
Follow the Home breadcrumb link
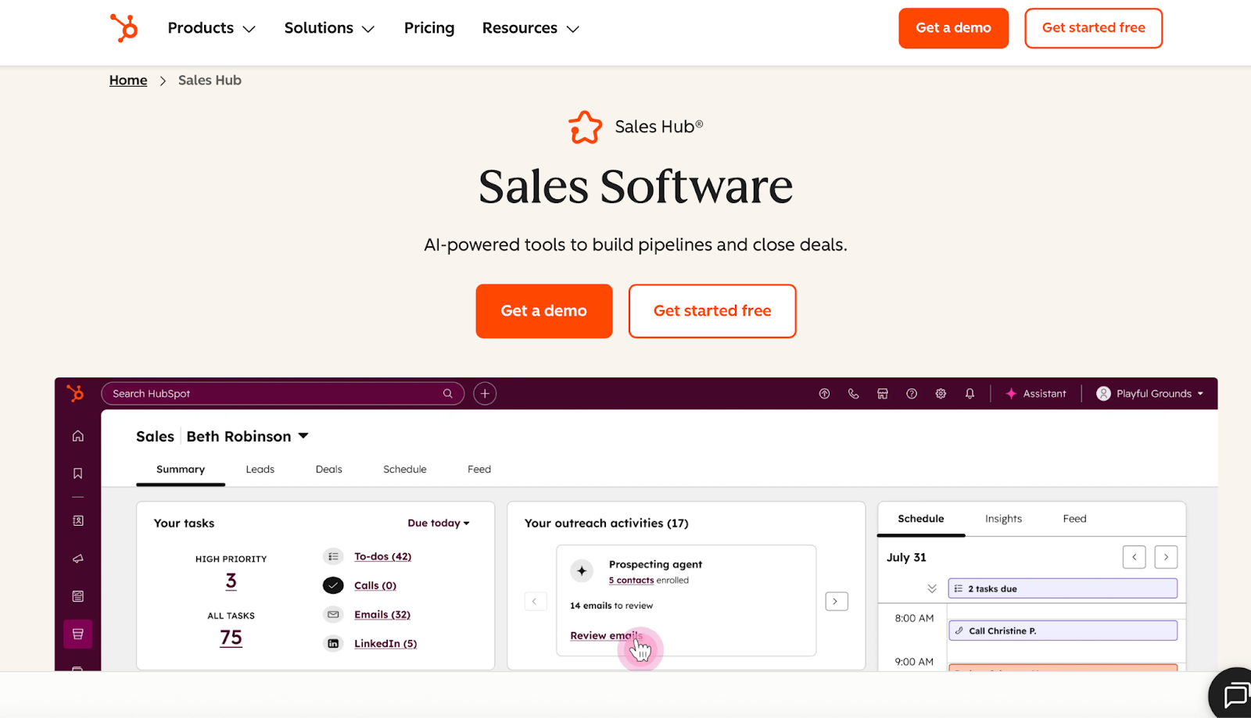[128, 80]
